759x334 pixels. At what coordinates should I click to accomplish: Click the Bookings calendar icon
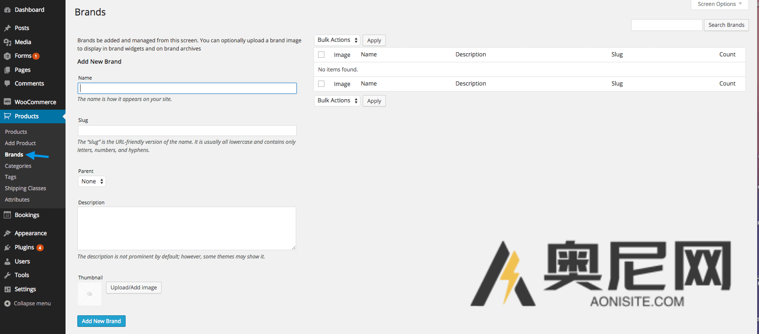7,215
